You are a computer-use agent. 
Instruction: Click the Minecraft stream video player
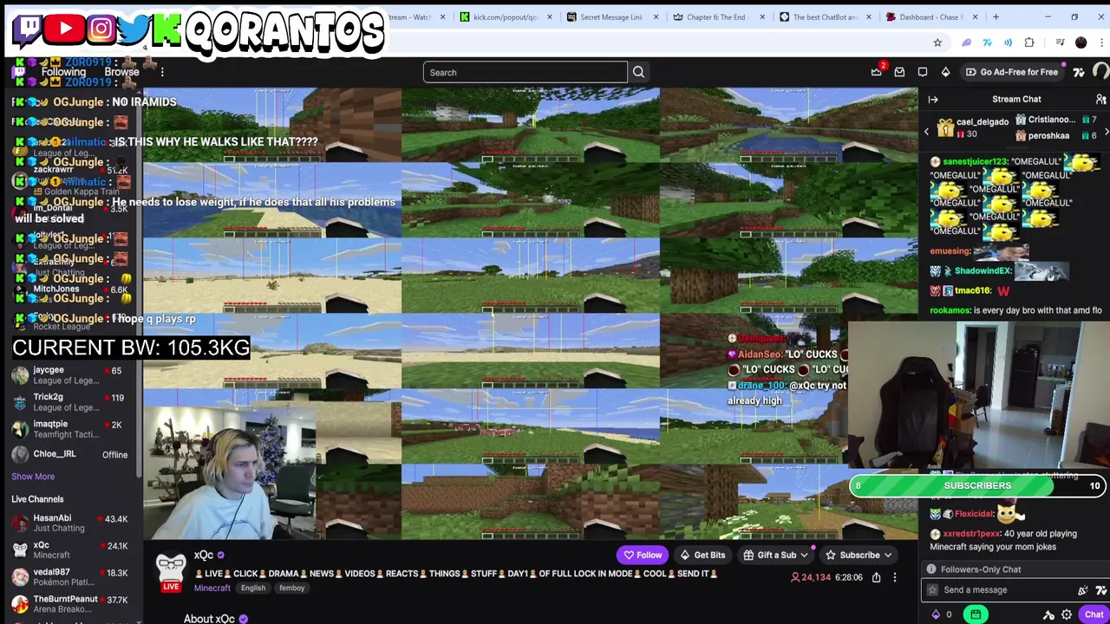(x=530, y=313)
